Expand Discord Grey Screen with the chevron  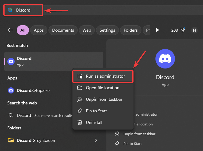pos(96,140)
